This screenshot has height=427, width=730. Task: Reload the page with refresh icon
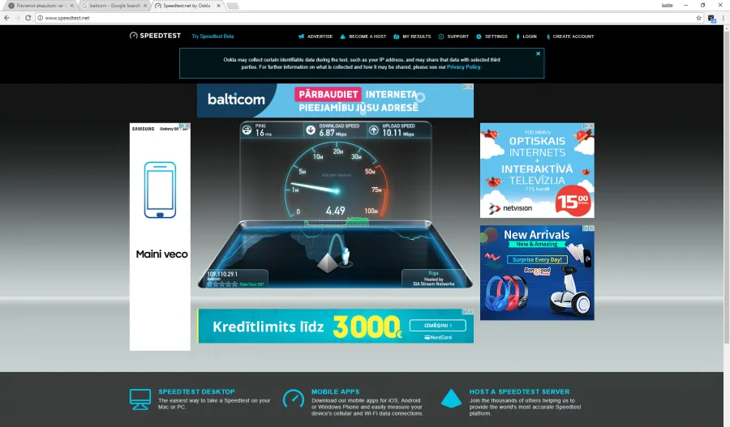point(28,18)
